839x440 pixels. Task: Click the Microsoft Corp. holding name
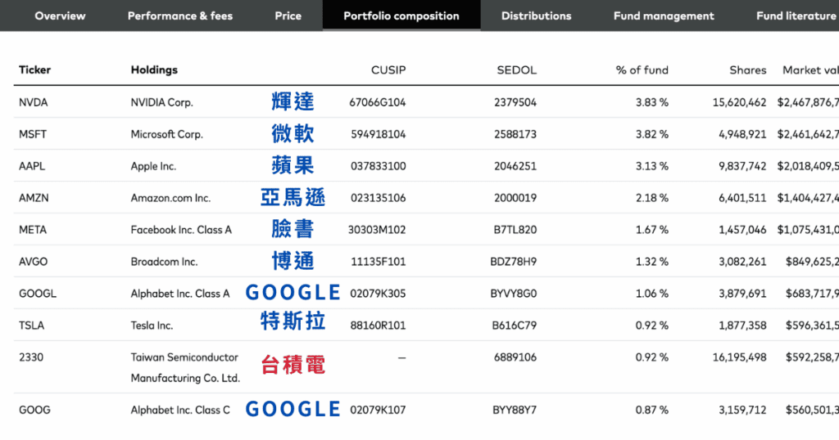click(167, 135)
